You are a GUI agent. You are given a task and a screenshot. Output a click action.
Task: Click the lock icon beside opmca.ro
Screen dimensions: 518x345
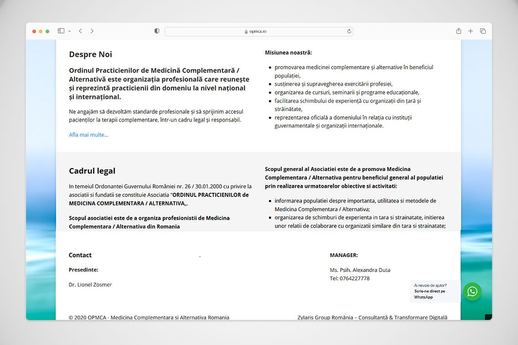tap(246, 31)
